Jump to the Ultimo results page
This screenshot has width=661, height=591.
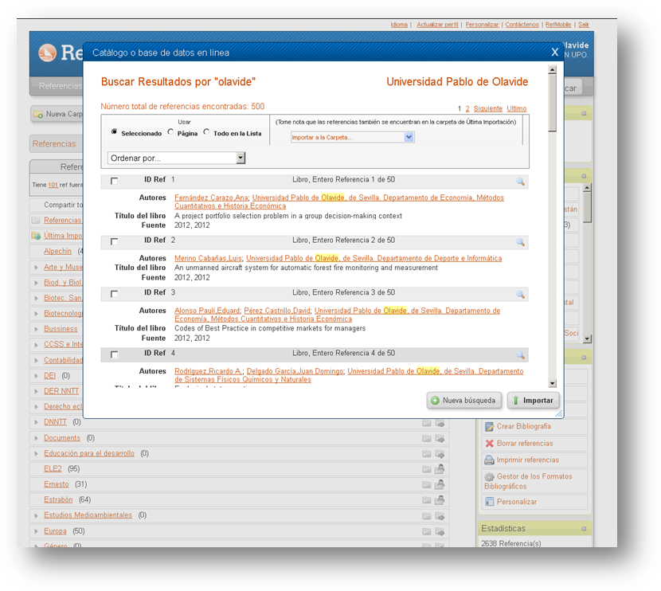pyautogui.click(x=516, y=109)
